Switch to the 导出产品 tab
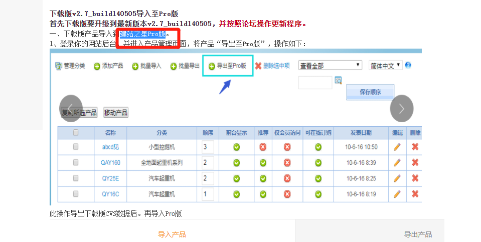 pos(418,234)
